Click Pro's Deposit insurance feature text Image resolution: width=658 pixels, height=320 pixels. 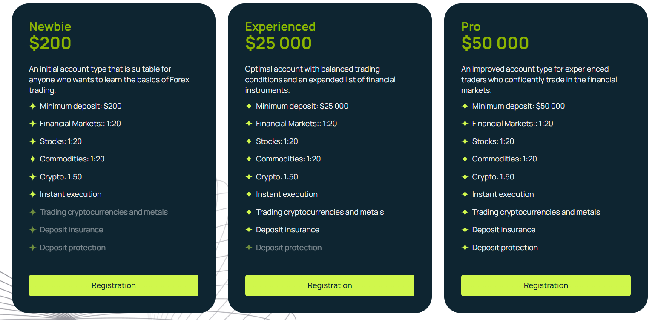(x=503, y=230)
